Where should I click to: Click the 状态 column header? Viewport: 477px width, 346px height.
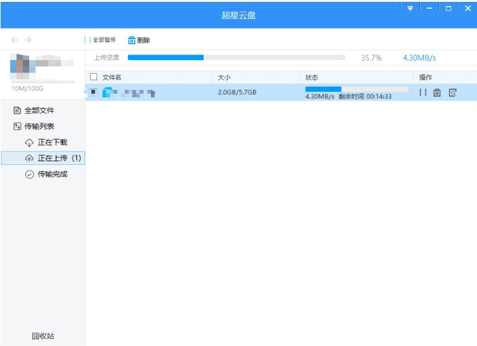click(312, 78)
